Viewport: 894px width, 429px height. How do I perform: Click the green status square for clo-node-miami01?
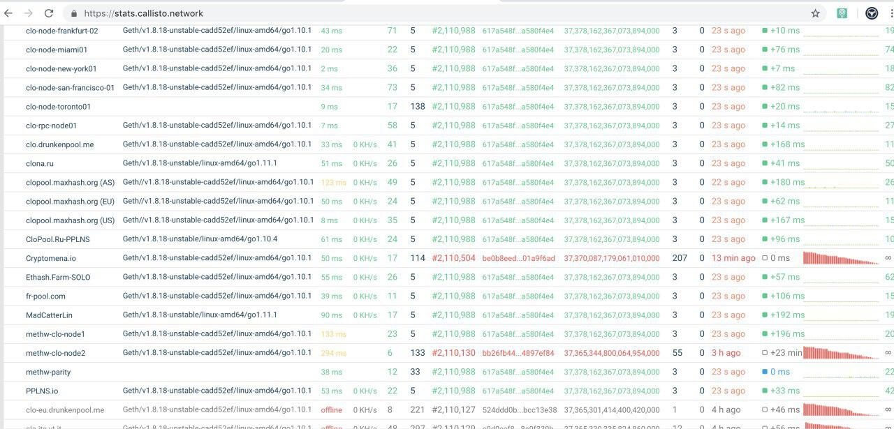click(x=765, y=50)
